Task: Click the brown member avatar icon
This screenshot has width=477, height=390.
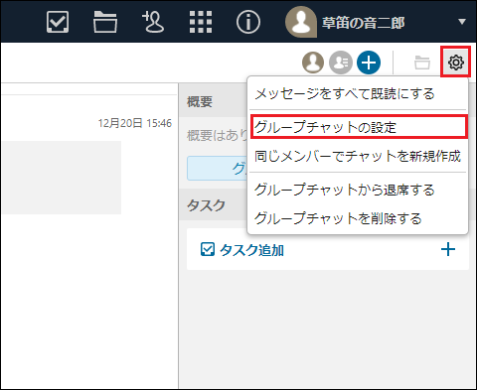Action: tap(313, 63)
